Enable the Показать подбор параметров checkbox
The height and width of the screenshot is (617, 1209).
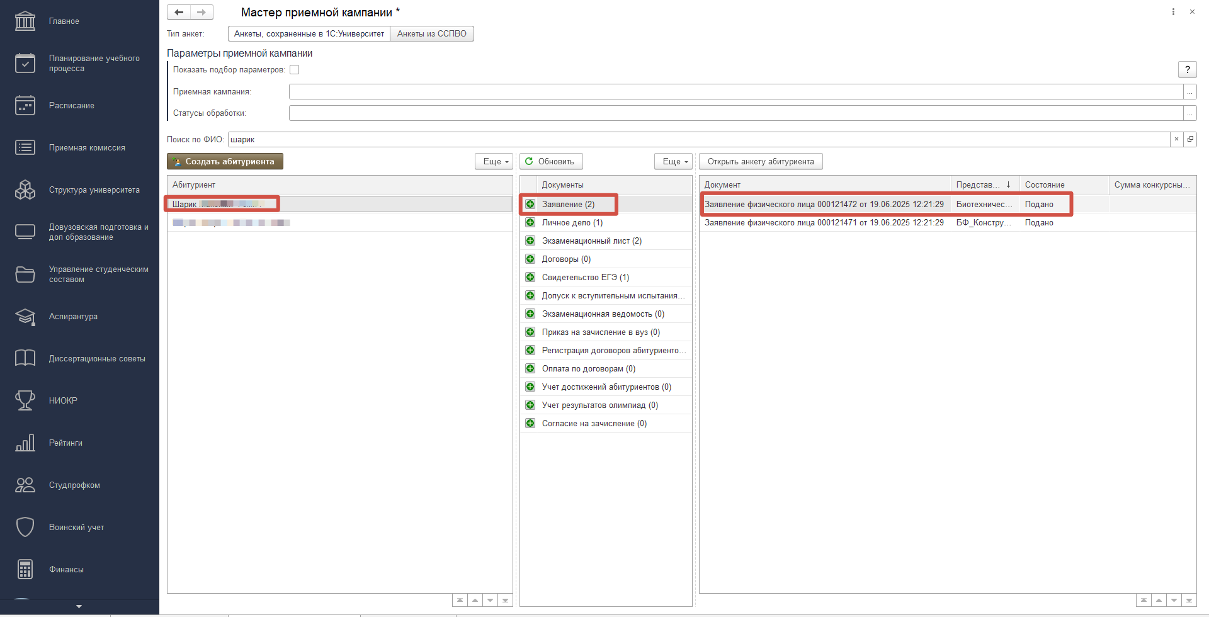(x=294, y=70)
